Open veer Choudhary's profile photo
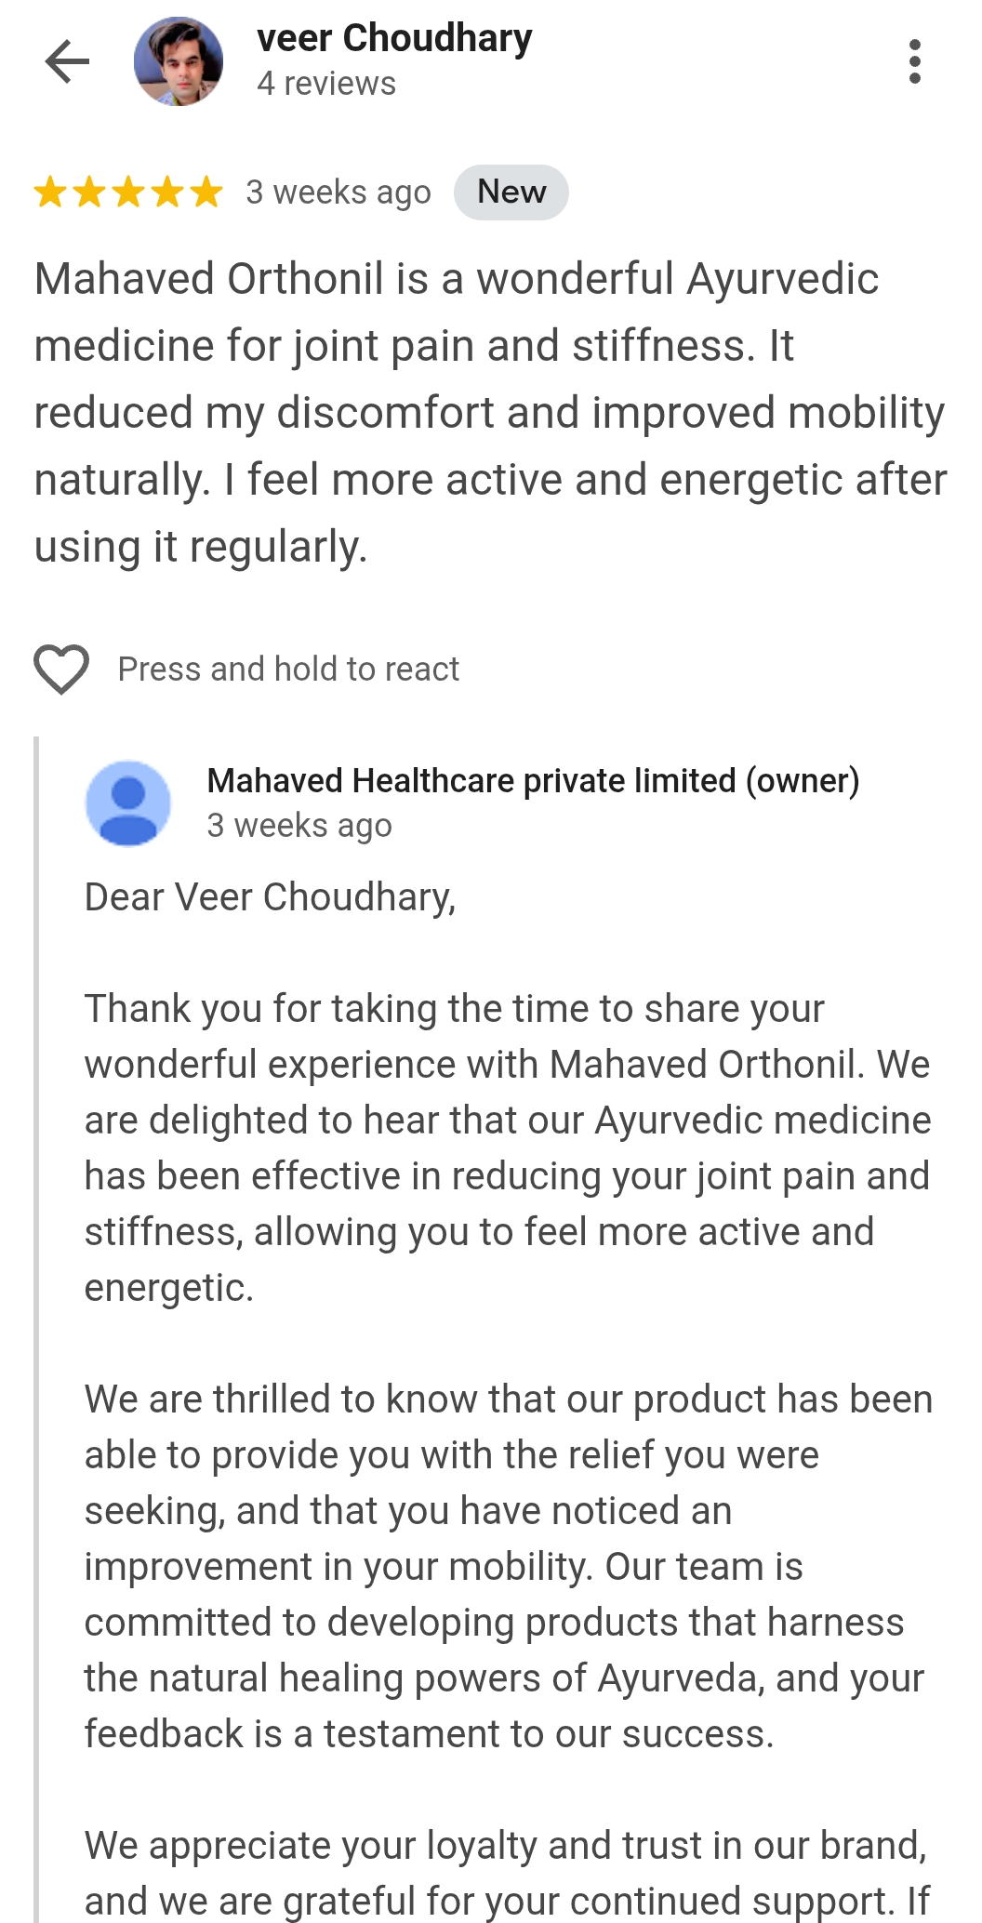 (x=179, y=61)
